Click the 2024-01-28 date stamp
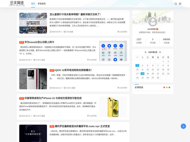The height and width of the screenshot is (142, 190). [25, 60]
